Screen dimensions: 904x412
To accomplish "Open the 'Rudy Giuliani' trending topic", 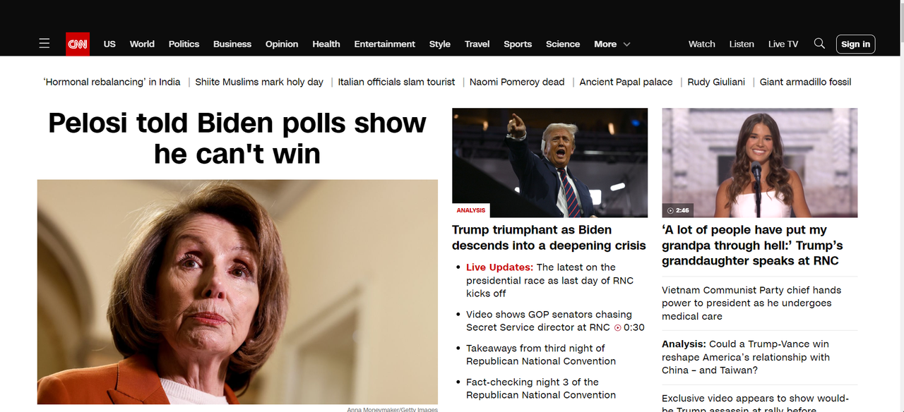I will point(716,82).
